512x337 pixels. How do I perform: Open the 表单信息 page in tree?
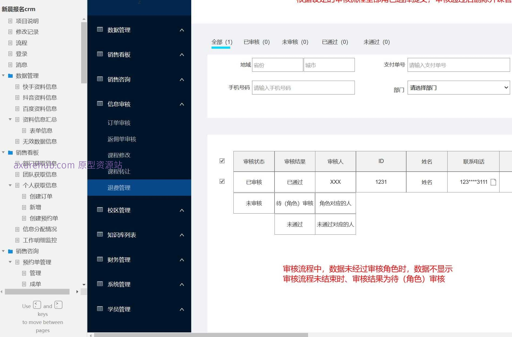pyautogui.click(x=41, y=130)
